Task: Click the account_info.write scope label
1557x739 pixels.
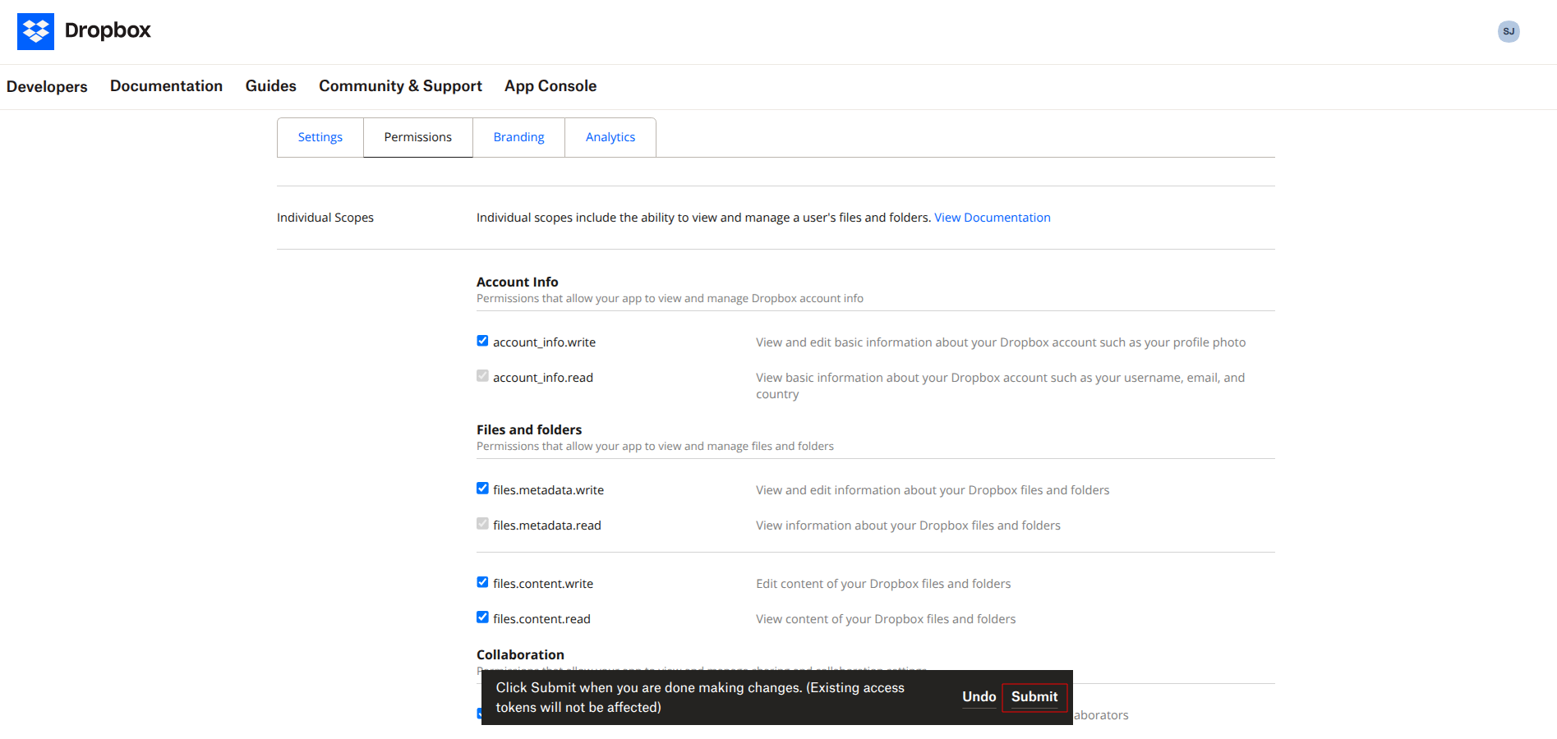Action: coord(544,342)
